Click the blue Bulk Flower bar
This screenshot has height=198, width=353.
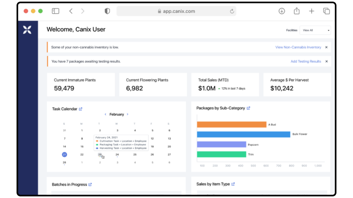point(244,134)
